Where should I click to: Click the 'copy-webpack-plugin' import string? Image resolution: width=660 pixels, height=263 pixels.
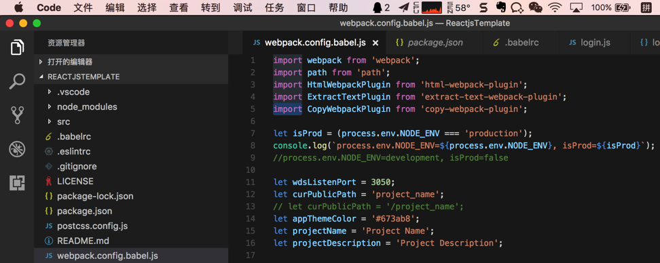point(471,109)
